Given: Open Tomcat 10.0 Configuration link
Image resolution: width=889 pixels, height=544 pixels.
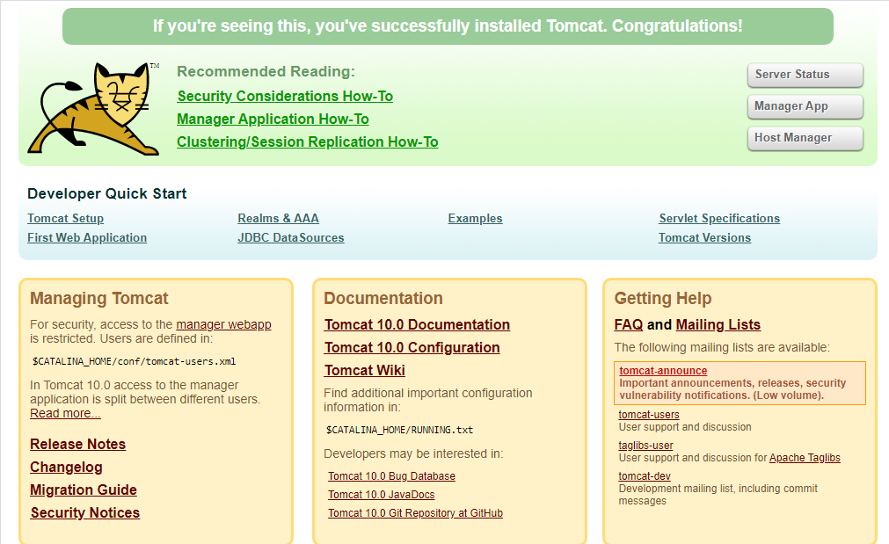Looking at the screenshot, I should pyautogui.click(x=412, y=347).
